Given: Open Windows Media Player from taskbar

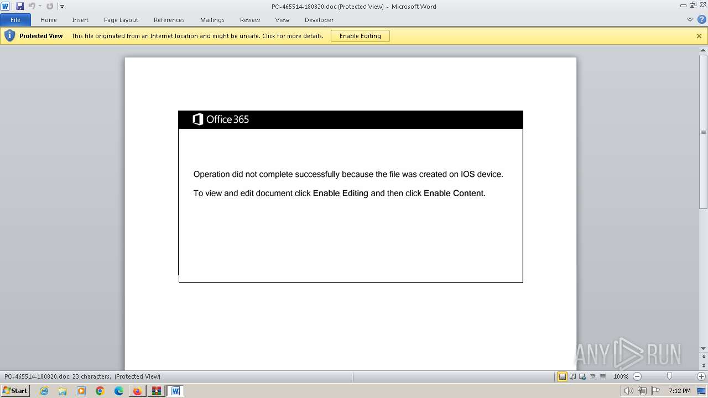Looking at the screenshot, I should pyautogui.click(x=81, y=391).
